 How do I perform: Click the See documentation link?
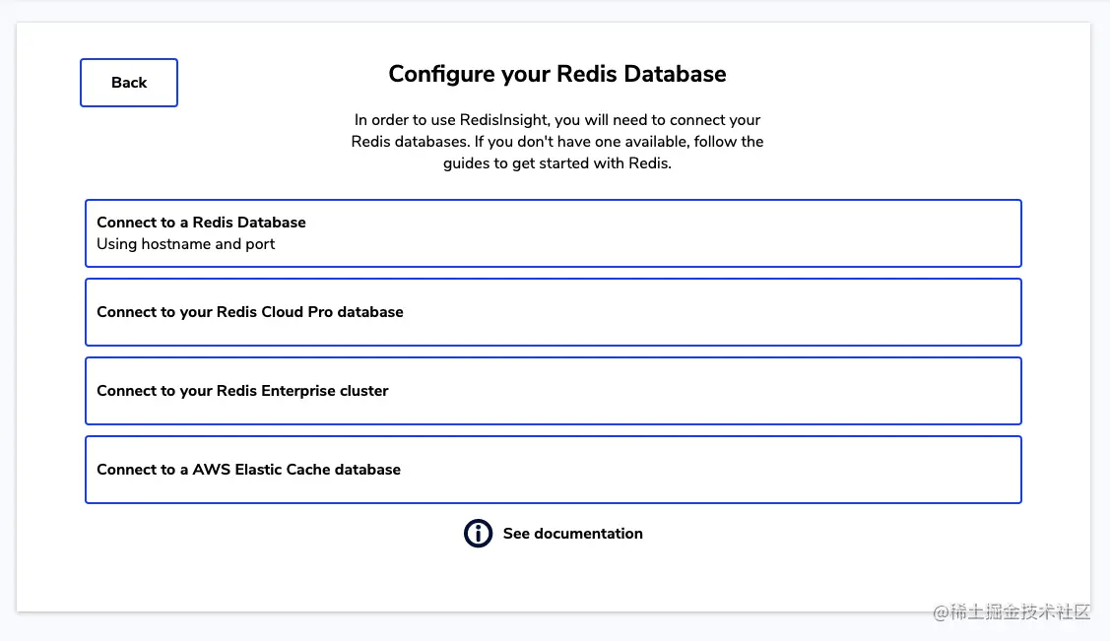(x=572, y=534)
